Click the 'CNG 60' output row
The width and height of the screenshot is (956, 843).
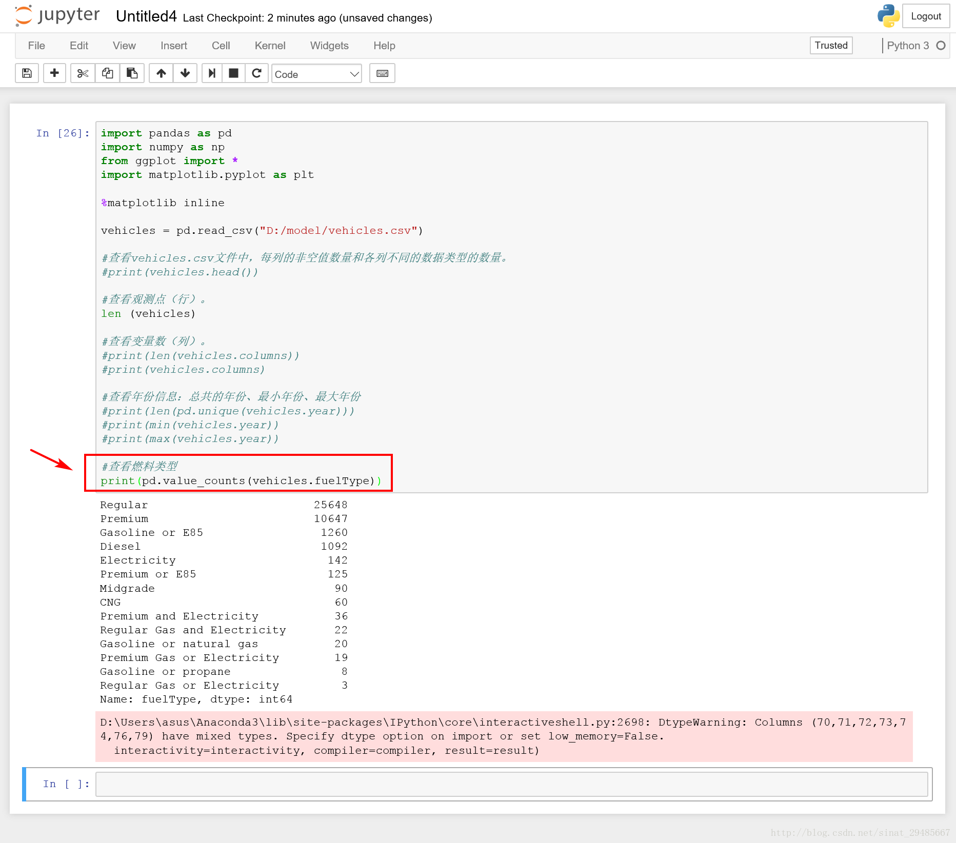coord(224,603)
